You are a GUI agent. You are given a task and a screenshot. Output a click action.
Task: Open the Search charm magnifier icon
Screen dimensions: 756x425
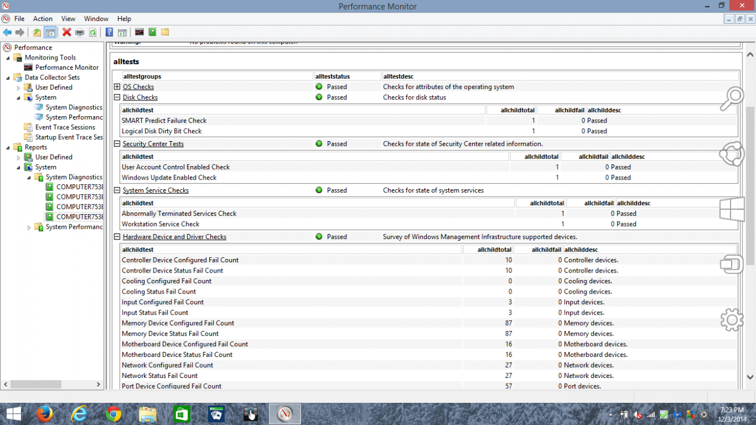[732, 99]
